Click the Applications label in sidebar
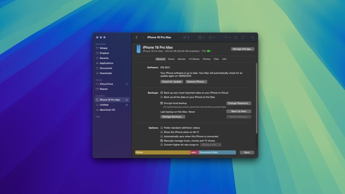Viewport: 345px width, 194px height. [106, 63]
